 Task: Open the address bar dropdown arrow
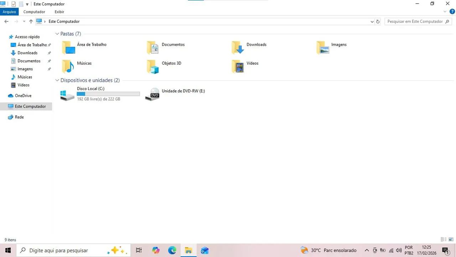click(372, 21)
